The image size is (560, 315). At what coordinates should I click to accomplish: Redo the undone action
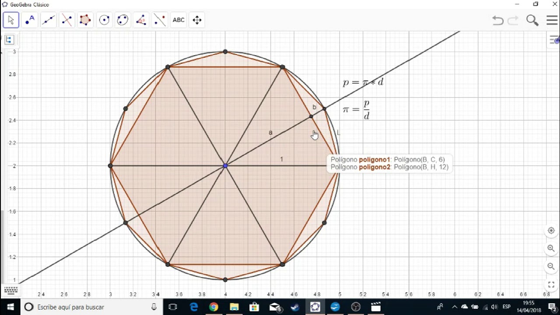(x=513, y=20)
